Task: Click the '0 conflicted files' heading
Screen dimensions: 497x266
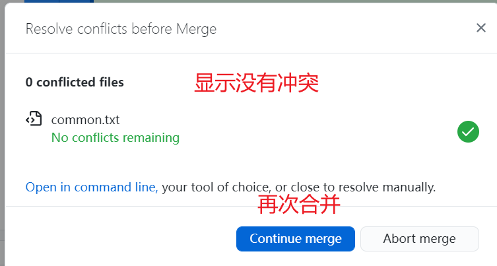Action: coord(75,83)
